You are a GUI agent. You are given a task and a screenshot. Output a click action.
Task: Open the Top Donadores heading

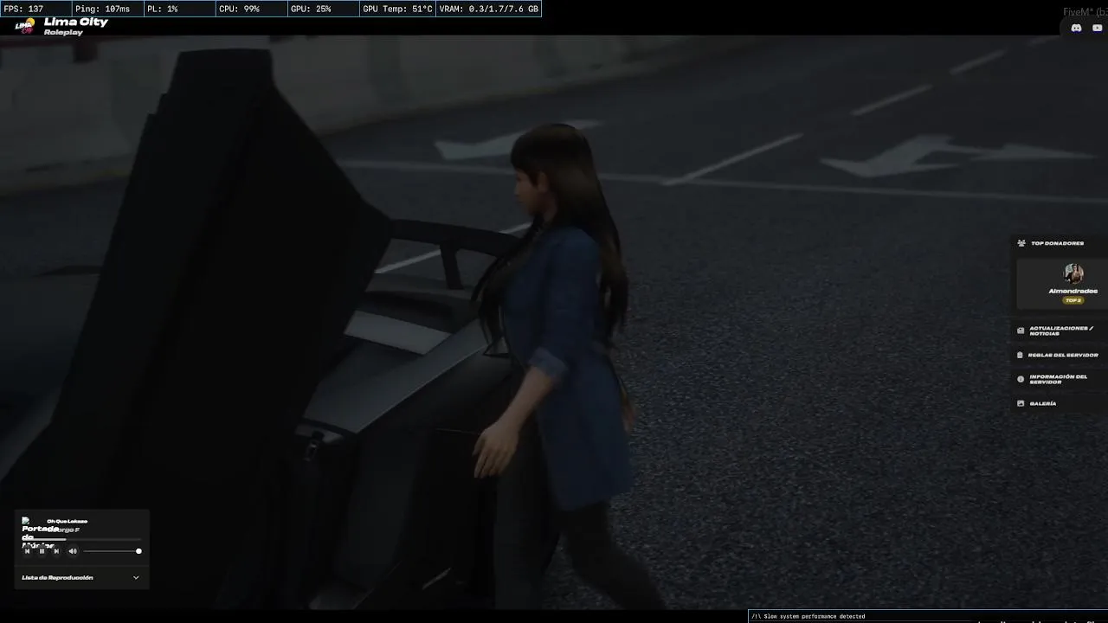pyautogui.click(x=1057, y=243)
